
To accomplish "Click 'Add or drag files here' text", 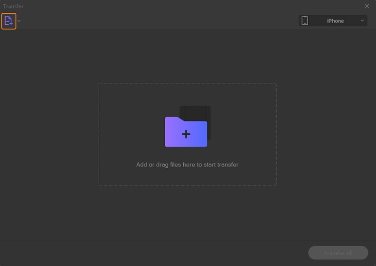I will [187, 165].
